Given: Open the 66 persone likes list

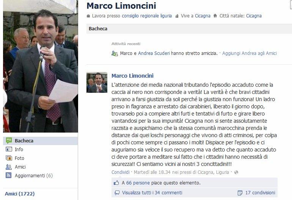Looking at the screenshot, I should point(138,183).
